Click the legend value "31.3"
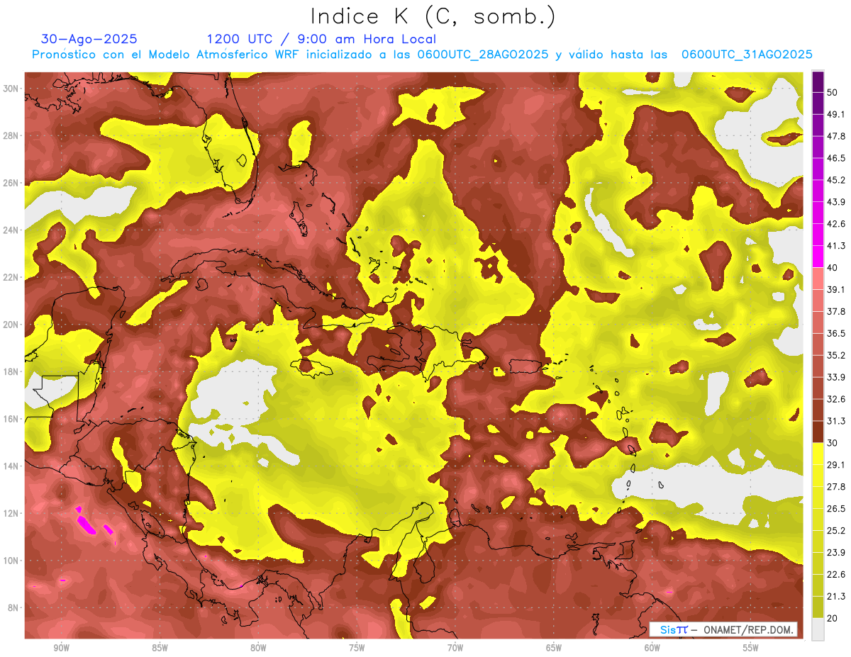Screen dimensions: 851x657 [835, 421]
